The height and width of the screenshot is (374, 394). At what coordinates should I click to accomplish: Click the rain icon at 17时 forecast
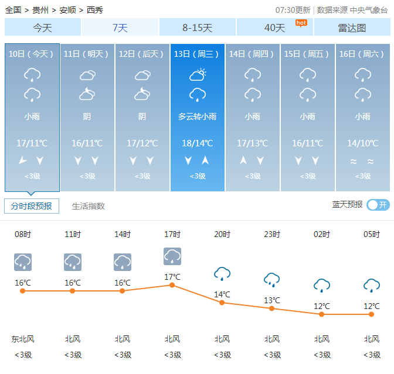pyautogui.click(x=172, y=256)
